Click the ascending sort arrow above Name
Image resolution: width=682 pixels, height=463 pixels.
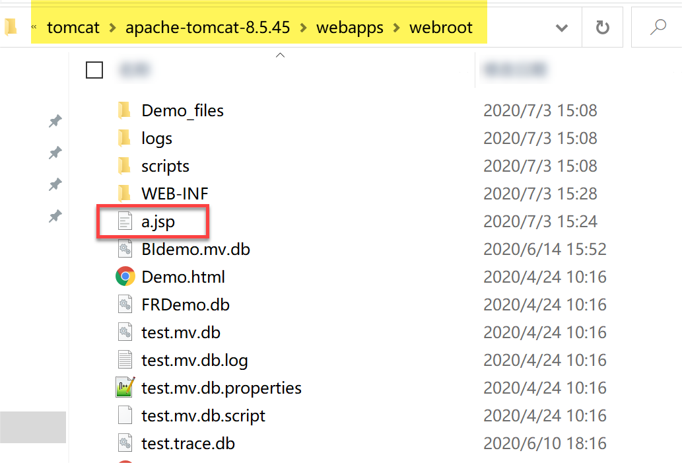point(280,55)
